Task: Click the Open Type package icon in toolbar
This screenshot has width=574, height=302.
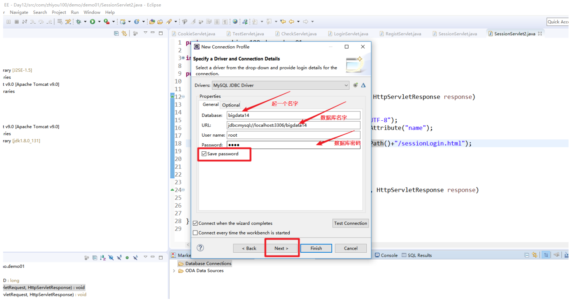Action: [152, 22]
